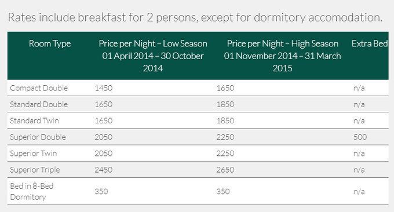The height and width of the screenshot is (212, 394).
Task: Select Bed in 8-Bed Dormitory cell
Action: pyautogui.click(x=32, y=191)
